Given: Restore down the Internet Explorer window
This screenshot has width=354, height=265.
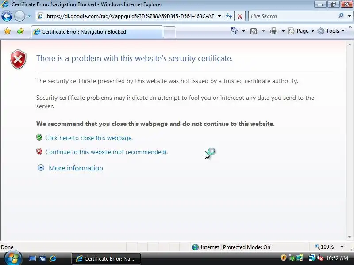Looking at the screenshot, I should coord(333,4).
